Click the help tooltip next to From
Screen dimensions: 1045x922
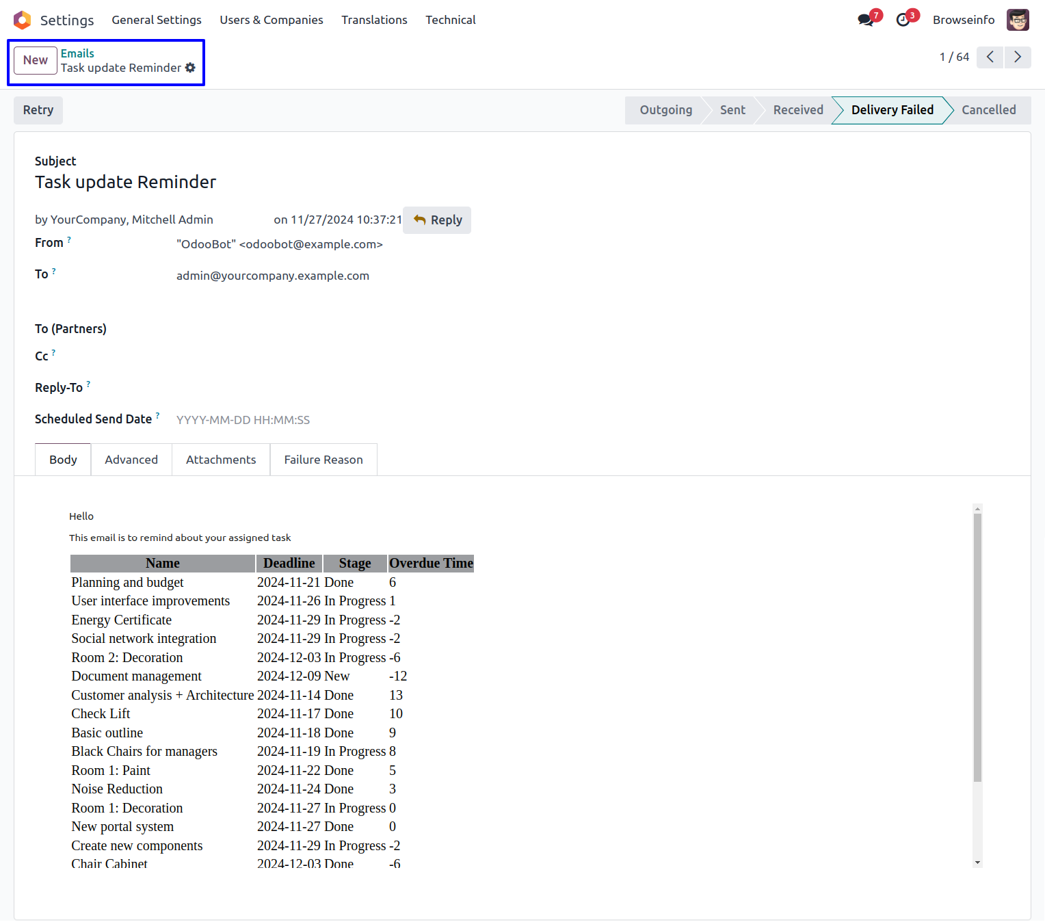69,239
